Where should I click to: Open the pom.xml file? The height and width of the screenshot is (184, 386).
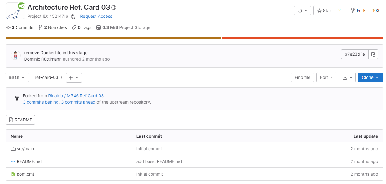(25, 174)
